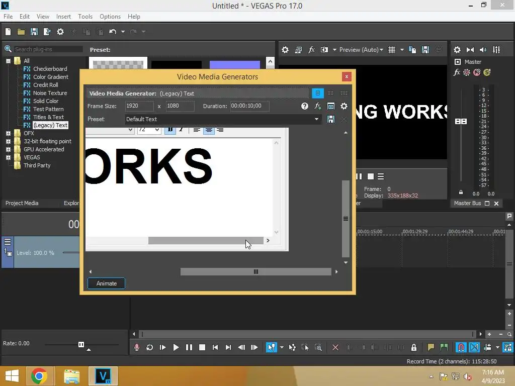The height and width of the screenshot is (386, 515).
Task: Open Master Bus audio properties gear
Action: 457,50
